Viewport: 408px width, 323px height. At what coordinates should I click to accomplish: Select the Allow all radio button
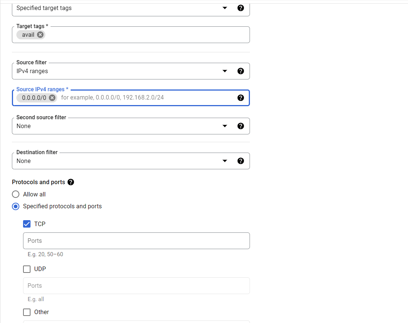point(16,194)
